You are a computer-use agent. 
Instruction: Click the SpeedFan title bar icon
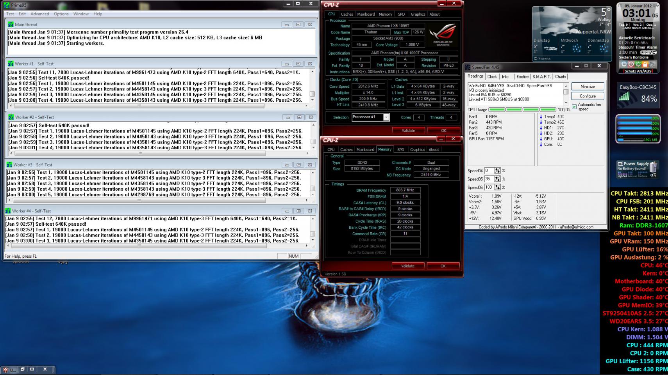point(468,67)
